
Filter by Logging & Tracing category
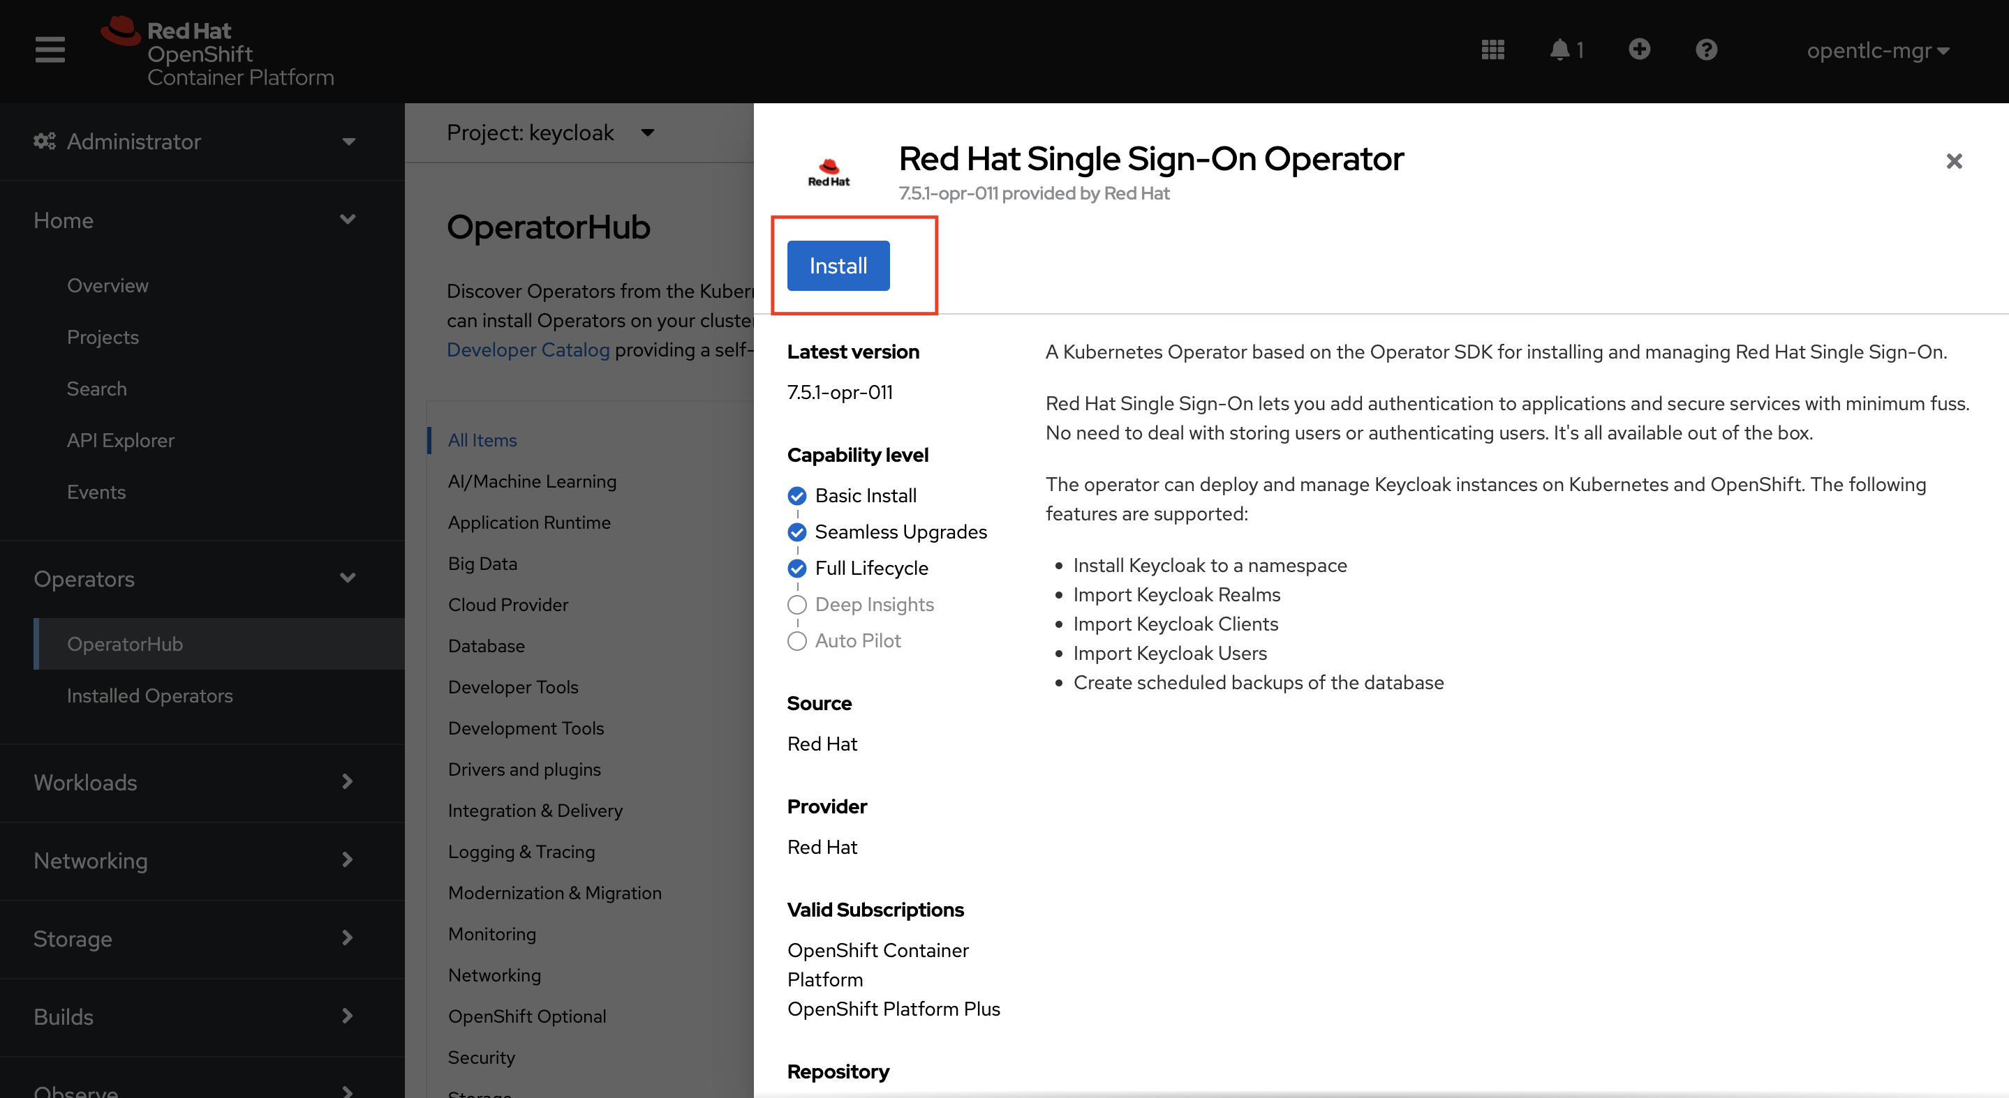521,852
